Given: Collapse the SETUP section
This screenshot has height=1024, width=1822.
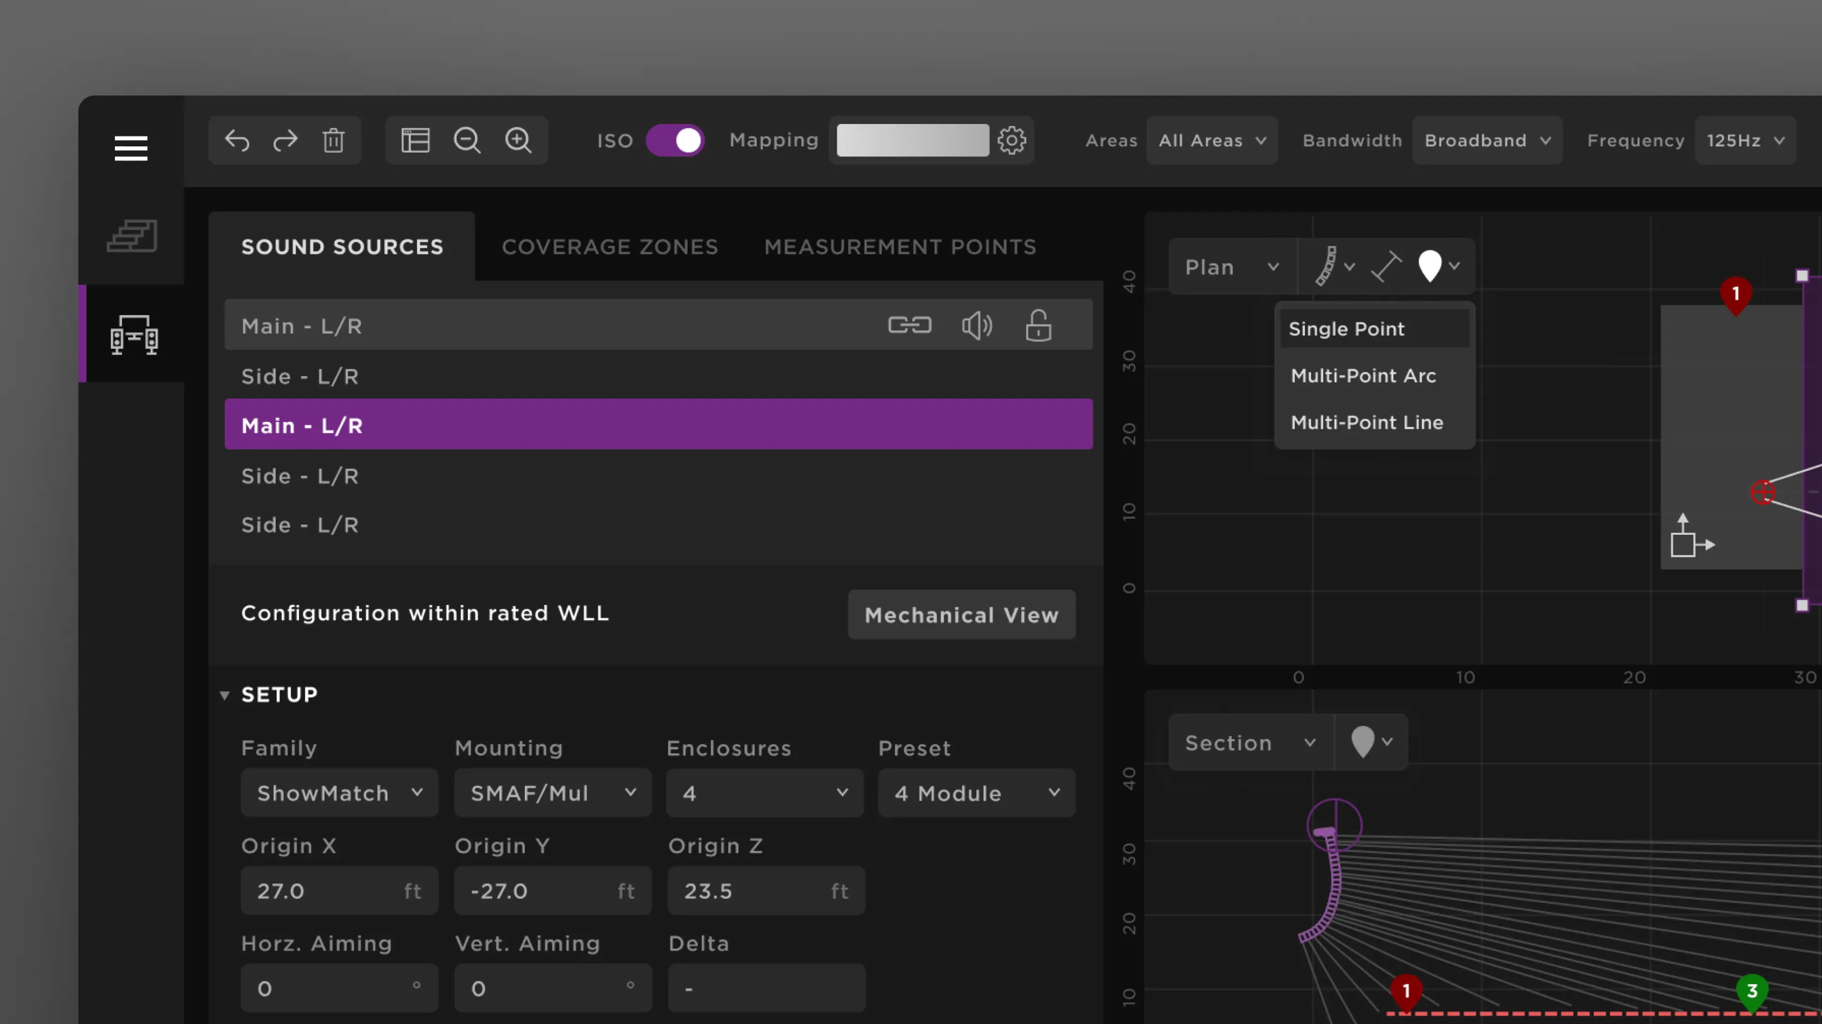Looking at the screenshot, I should coord(225,695).
